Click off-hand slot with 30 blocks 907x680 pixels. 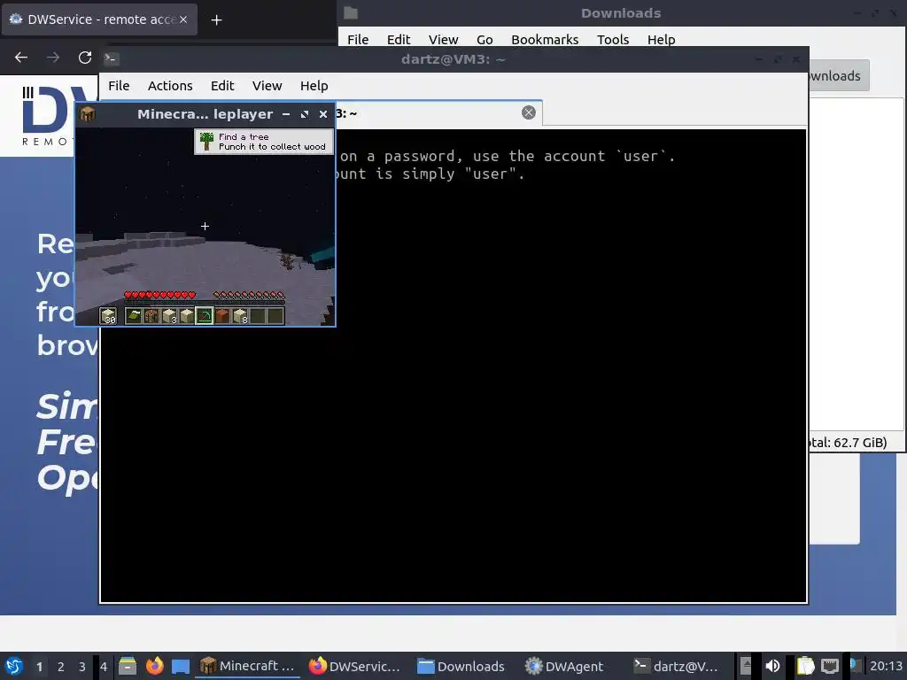[x=108, y=316]
